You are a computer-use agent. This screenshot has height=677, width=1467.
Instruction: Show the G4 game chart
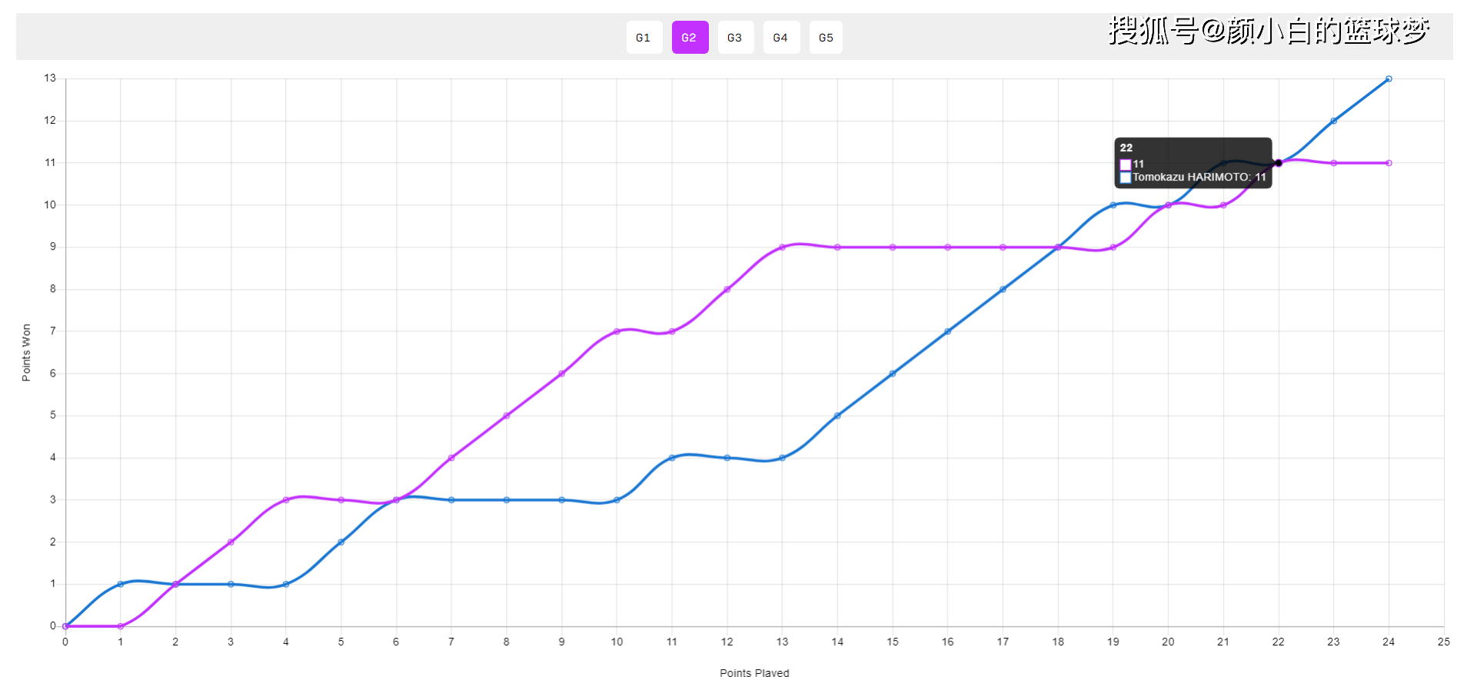point(781,38)
